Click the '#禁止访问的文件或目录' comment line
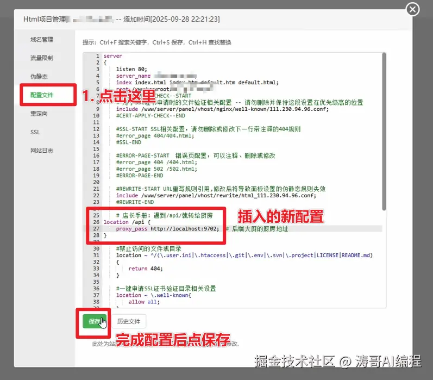This screenshot has width=433, height=380. click(148, 249)
